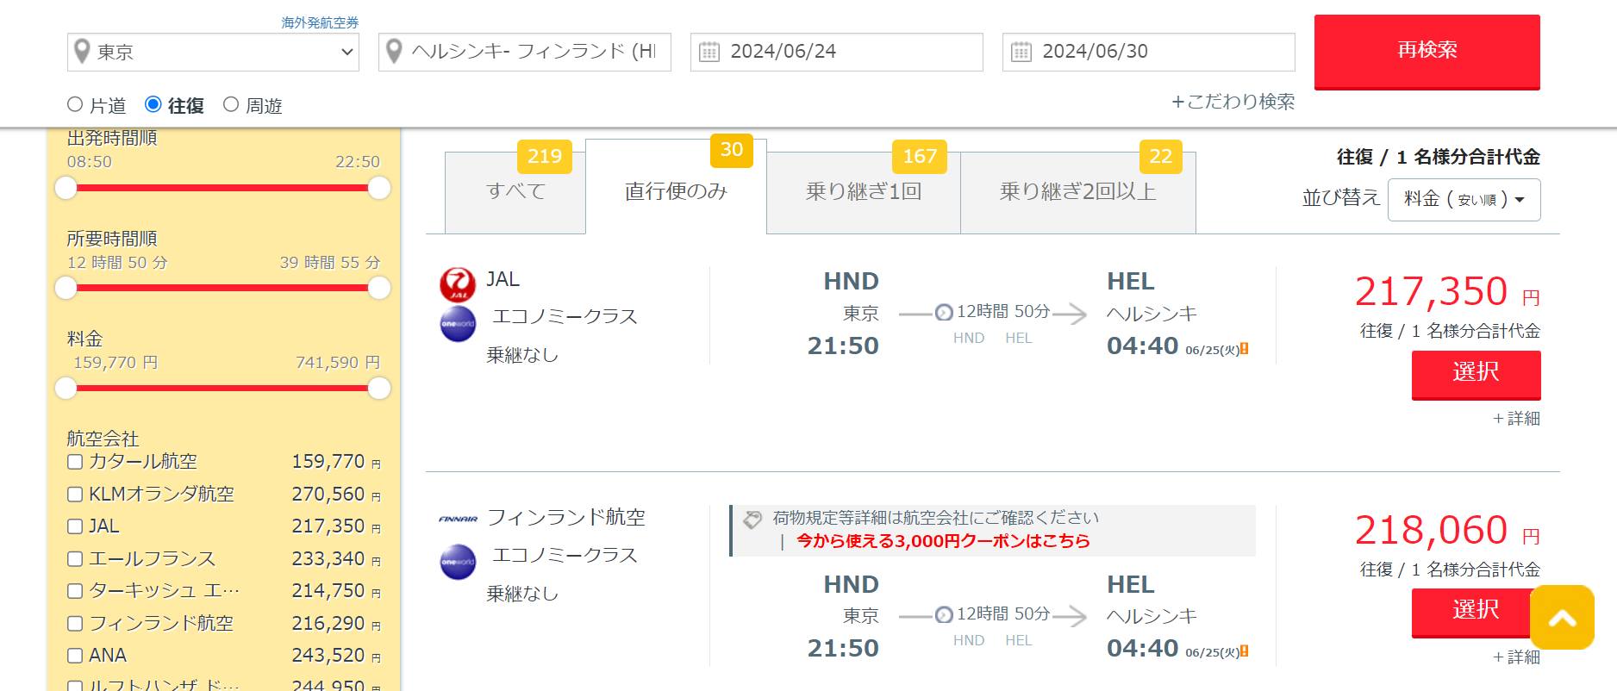Check the ANA airline filter
This screenshot has width=1617, height=691.
pyautogui.click(x=75, y=656)
